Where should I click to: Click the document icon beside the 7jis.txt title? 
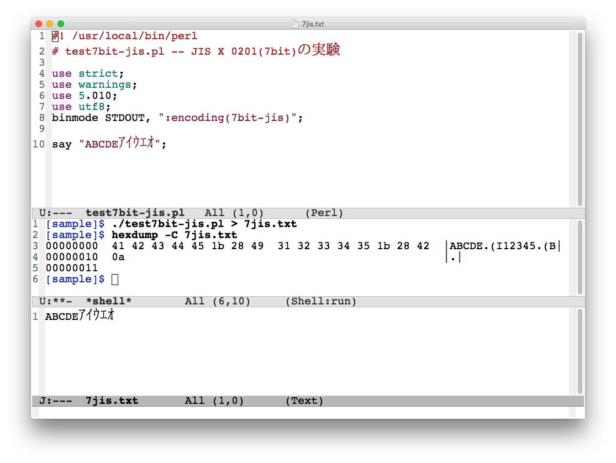(x=295, y=24)
